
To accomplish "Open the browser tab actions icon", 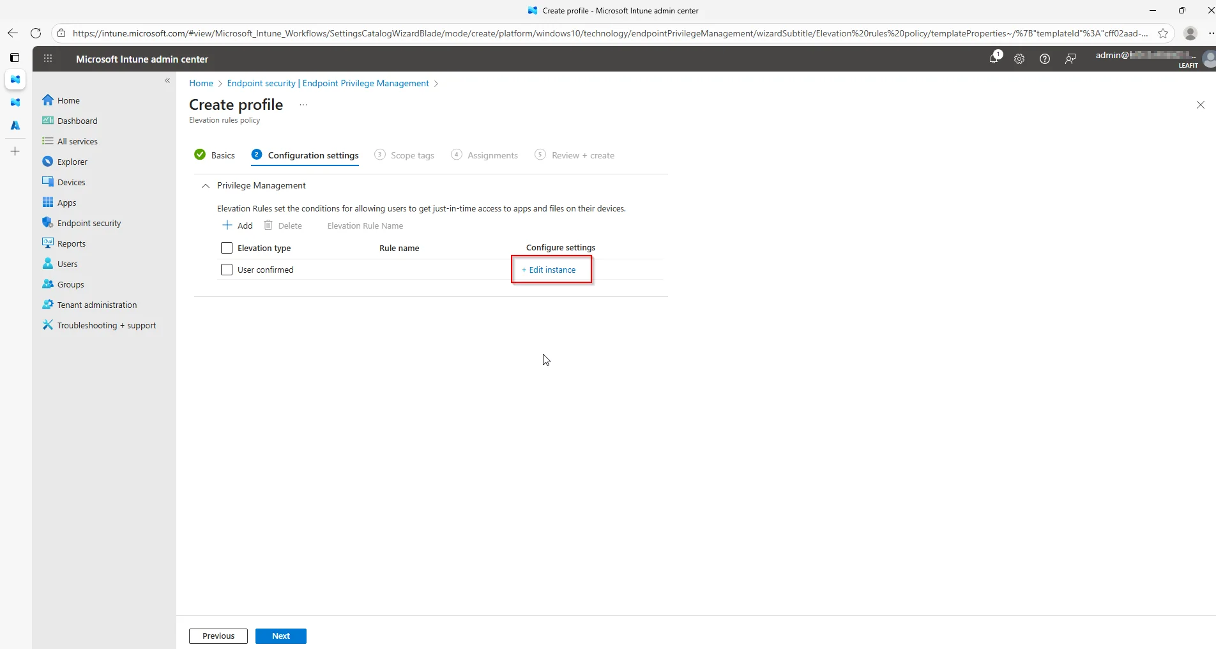I will [x=15, y=57].
